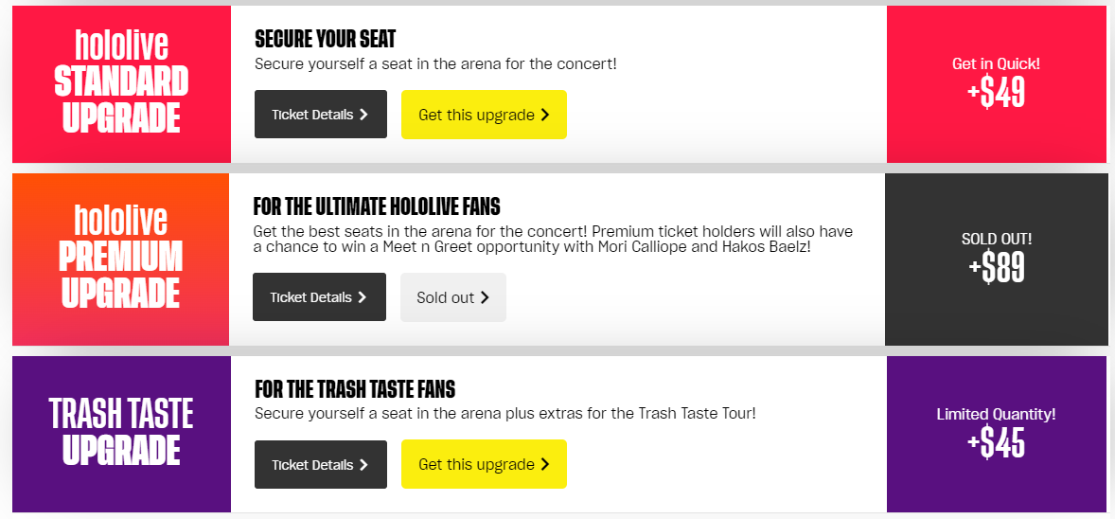
Task: Click the arrow on Trash Taste's Get this upgrade
Action: point(544,464)
